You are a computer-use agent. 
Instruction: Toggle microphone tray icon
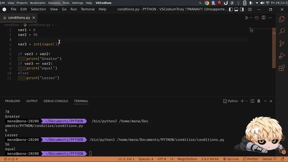point(251,3)
